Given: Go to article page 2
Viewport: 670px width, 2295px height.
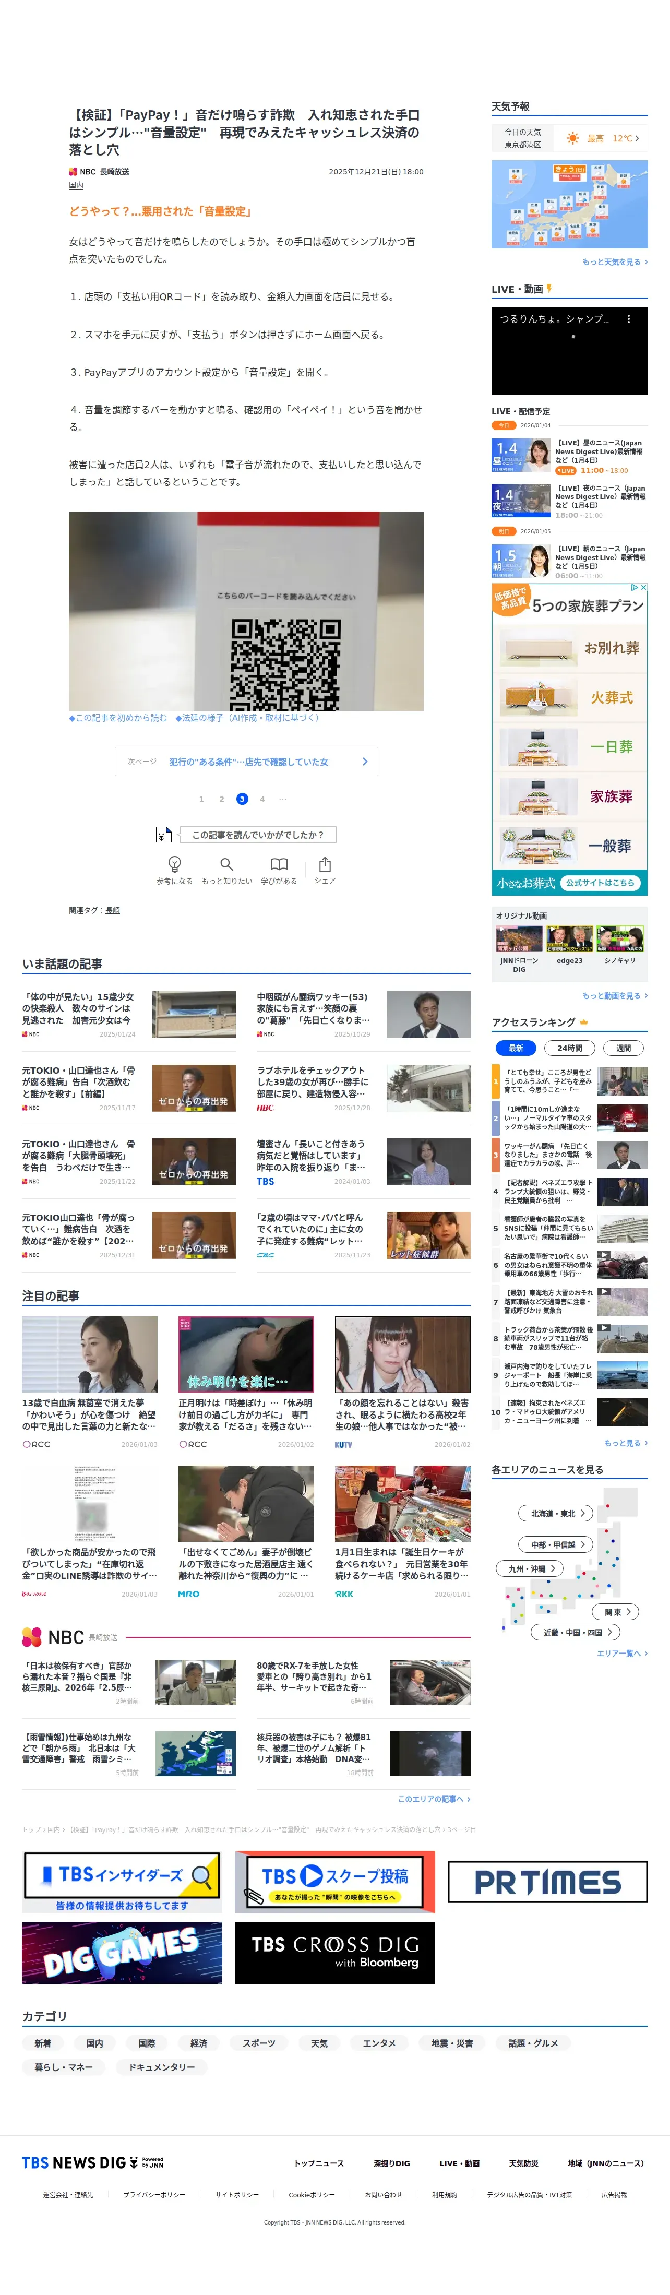Looking at the screenshot, I should pos(222,799).
